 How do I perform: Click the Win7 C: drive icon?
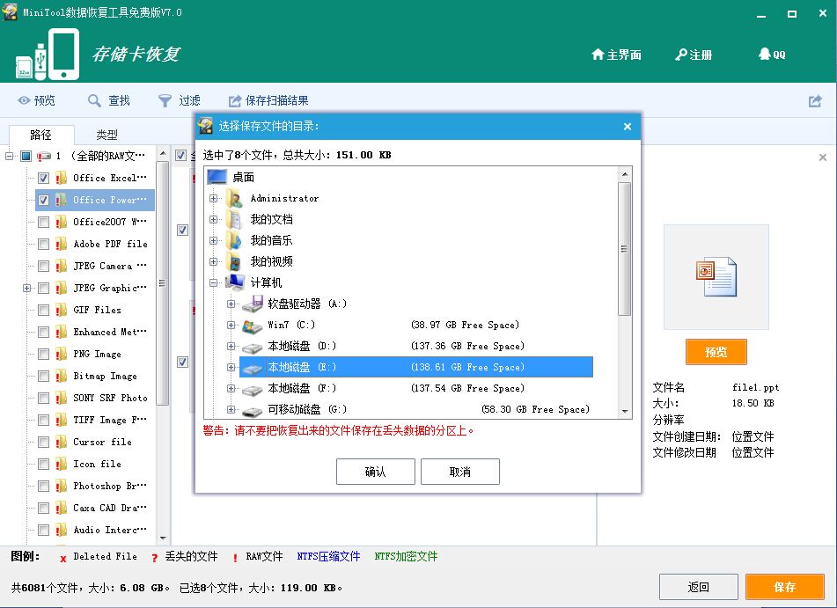tap(252, 326)
